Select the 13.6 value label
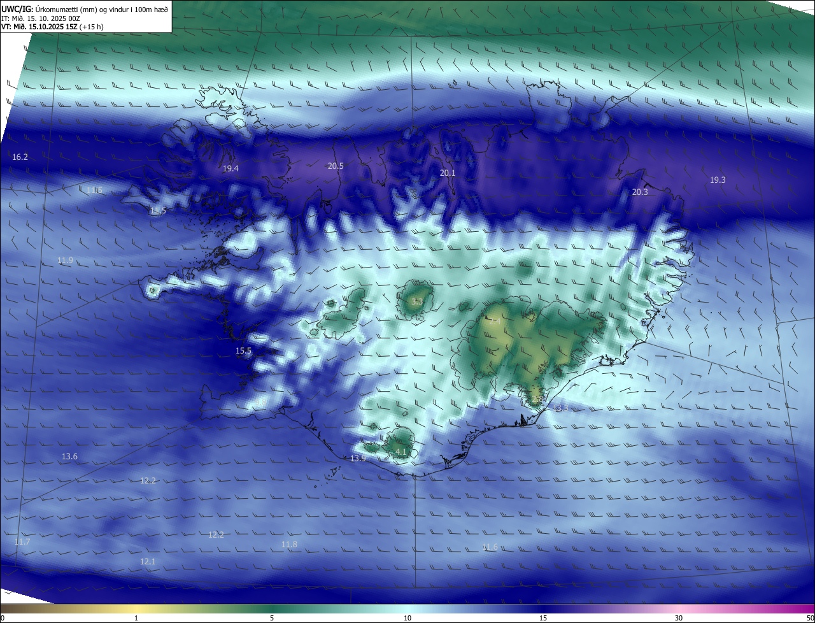Screen dimensions: 815x623 point(69,457)
